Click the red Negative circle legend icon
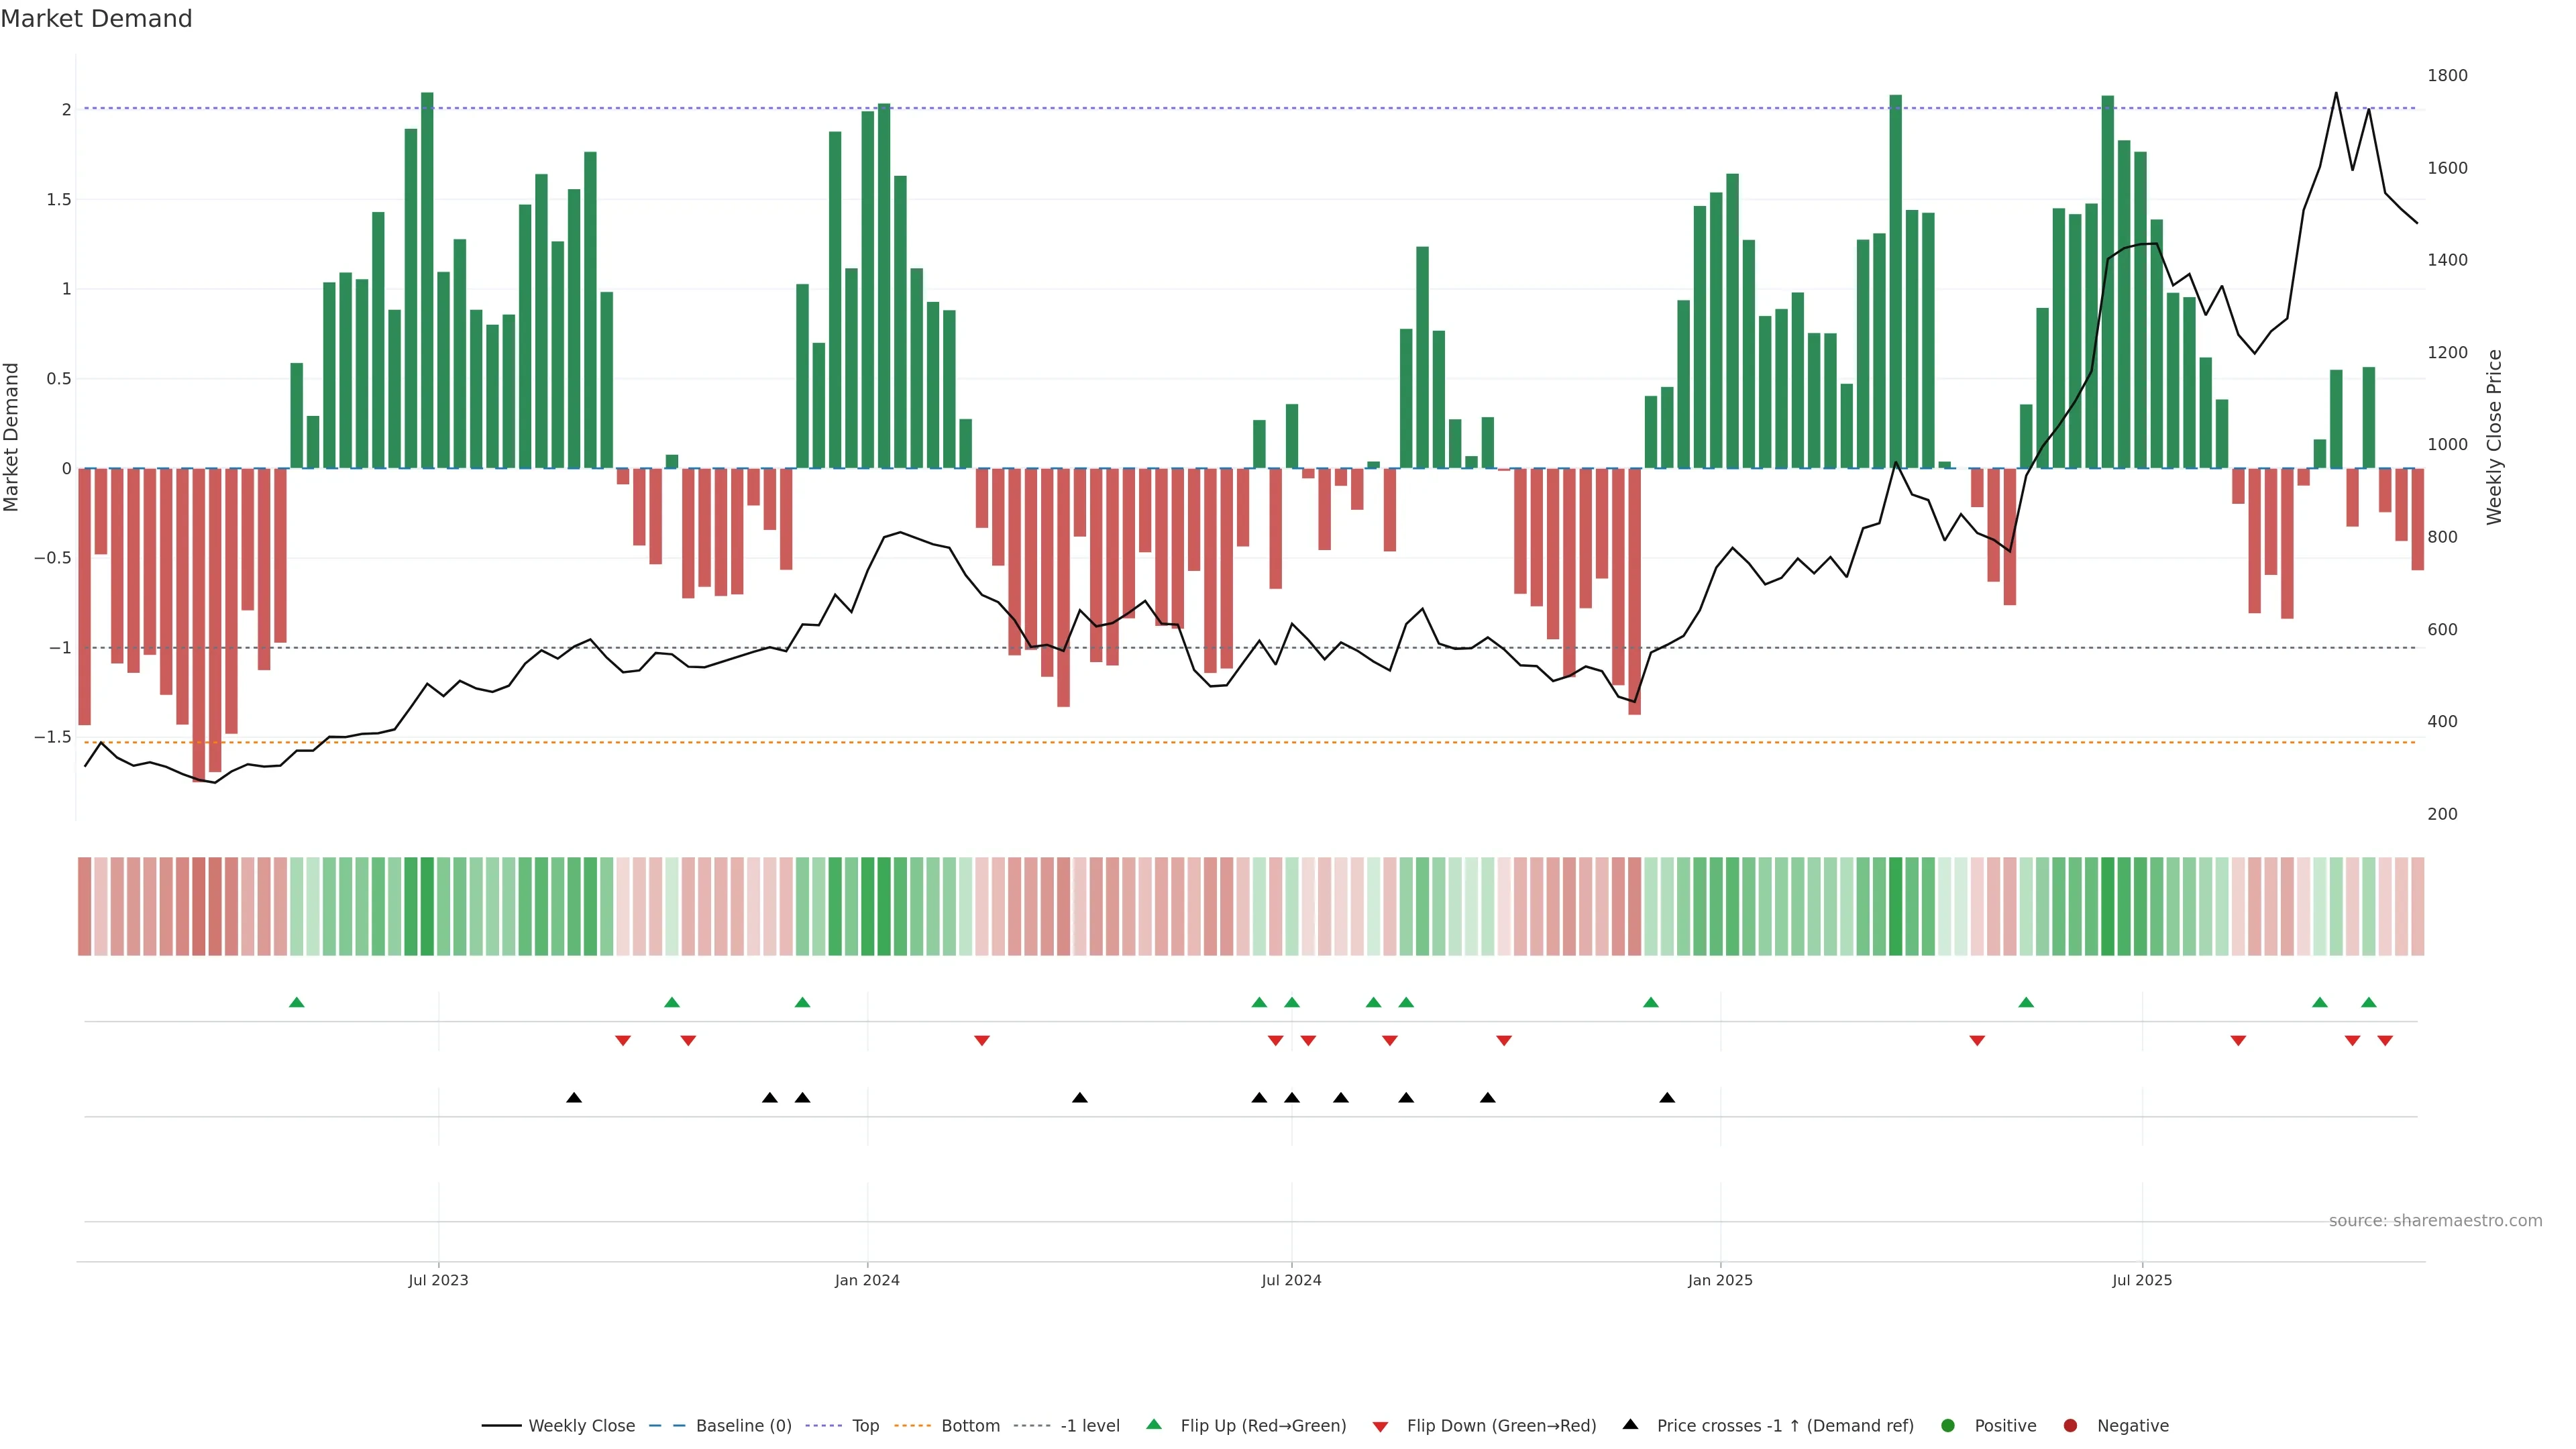 (x=2070, y=1425)
